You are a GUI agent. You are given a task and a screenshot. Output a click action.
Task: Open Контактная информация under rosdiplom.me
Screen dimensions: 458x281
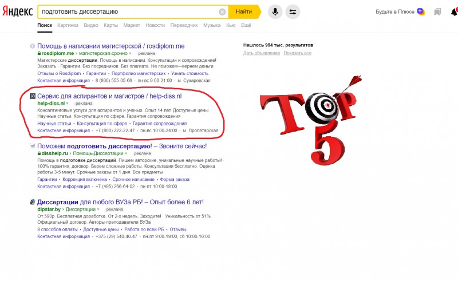[x=64, y=80]
